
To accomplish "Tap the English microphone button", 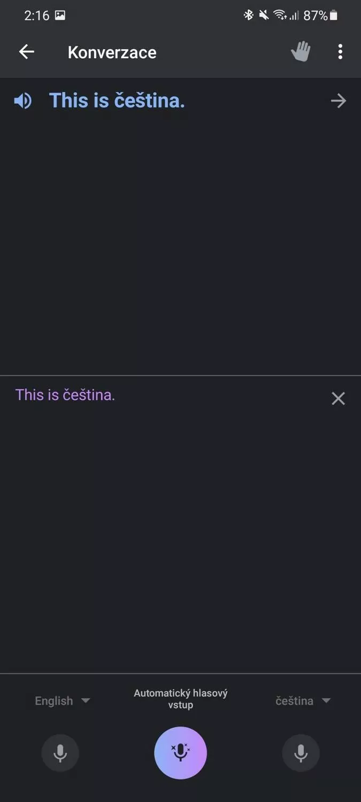I will pyautogui.click(x=60, y=753).
